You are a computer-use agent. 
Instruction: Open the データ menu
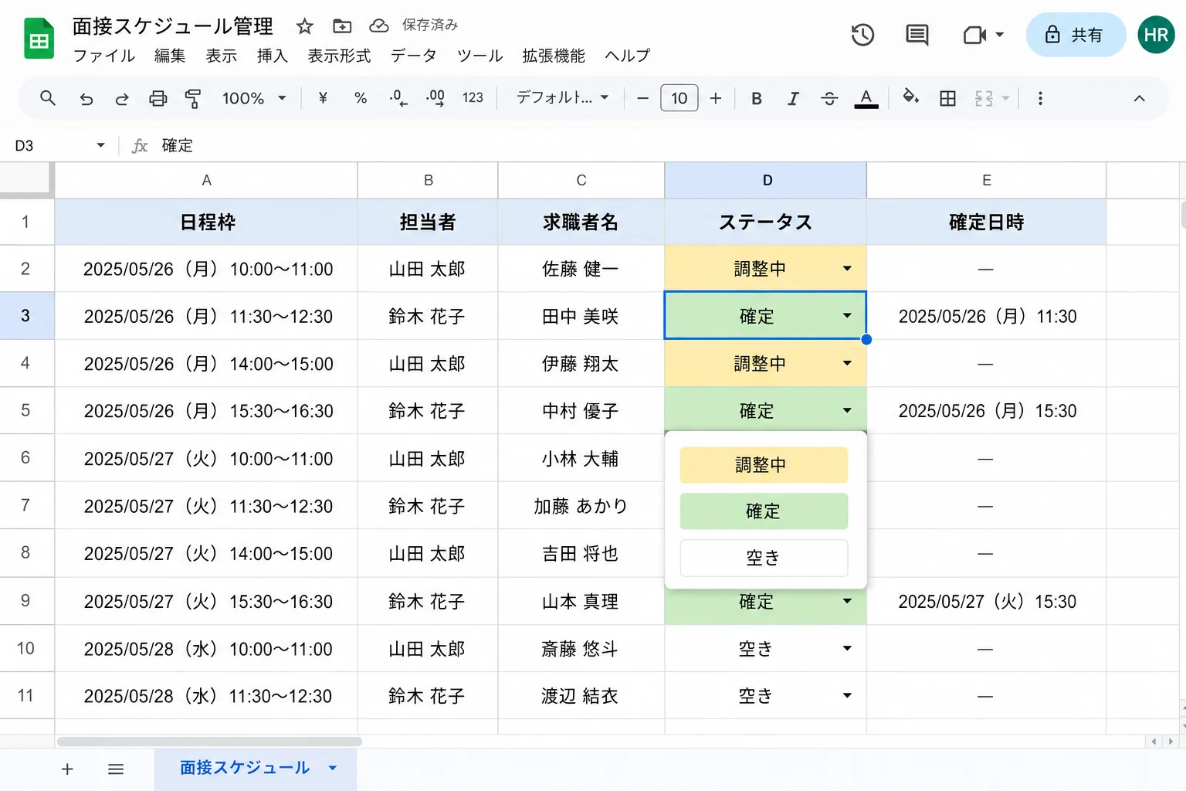tap(413, 56)
